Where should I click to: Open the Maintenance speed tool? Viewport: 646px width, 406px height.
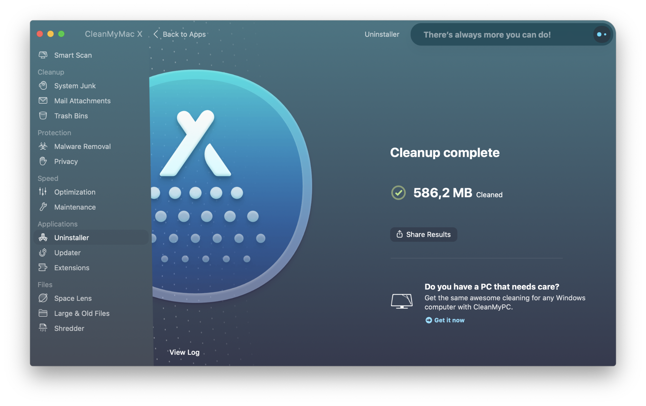75,207
